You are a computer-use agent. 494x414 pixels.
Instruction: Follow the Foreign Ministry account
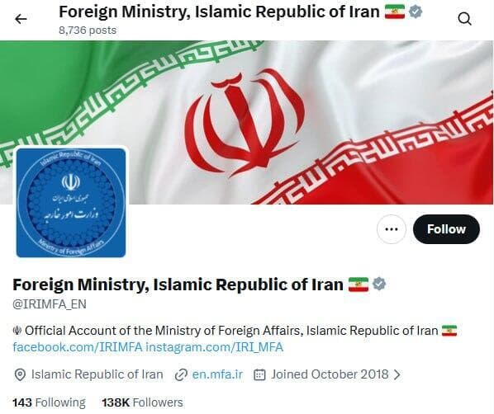click(x=446, y=229)
